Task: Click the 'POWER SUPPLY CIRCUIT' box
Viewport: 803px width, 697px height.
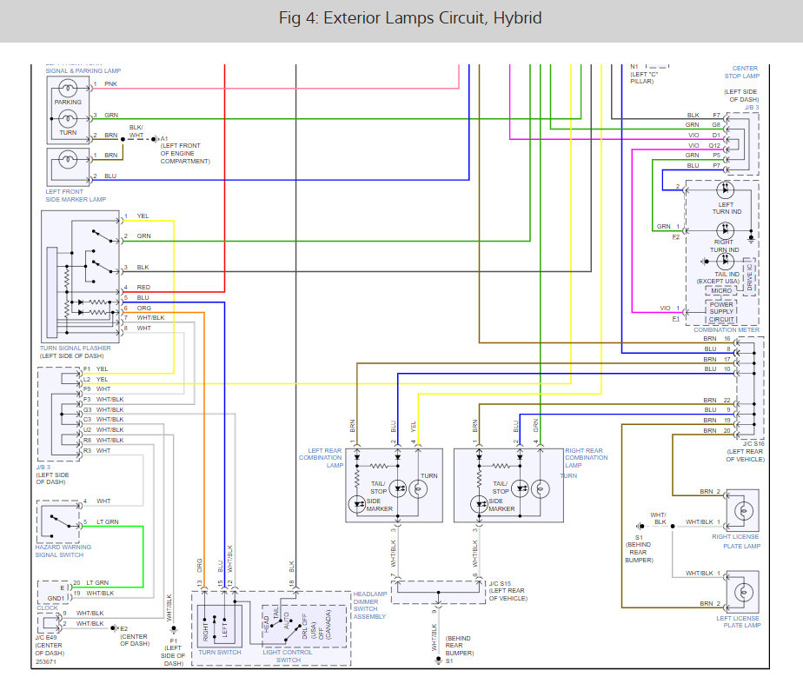Action: [721, 312]
